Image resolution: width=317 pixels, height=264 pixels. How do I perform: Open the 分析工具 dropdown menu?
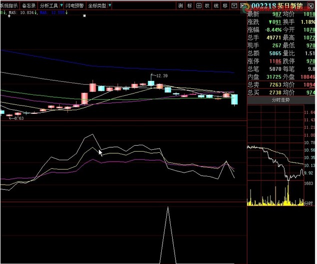(51, 5)
